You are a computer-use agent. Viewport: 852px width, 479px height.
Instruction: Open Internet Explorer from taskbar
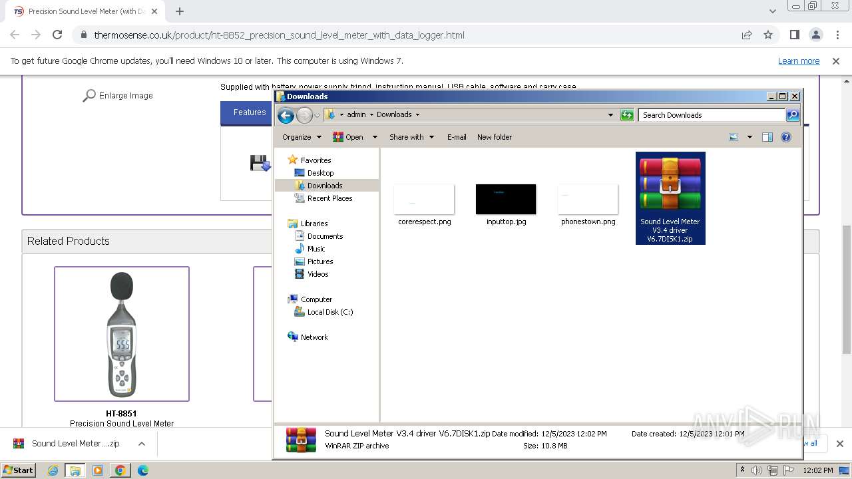(x=53, y=470)
